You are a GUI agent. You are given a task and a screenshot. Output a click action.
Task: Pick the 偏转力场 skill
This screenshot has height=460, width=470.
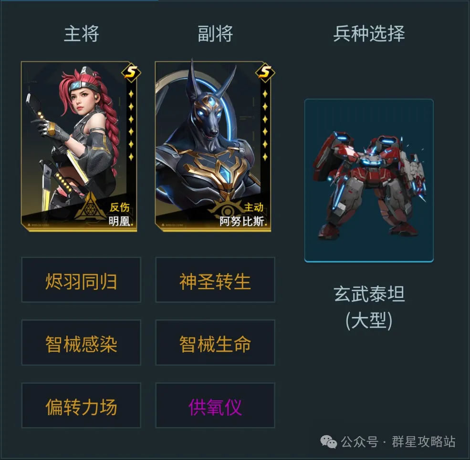81,405
